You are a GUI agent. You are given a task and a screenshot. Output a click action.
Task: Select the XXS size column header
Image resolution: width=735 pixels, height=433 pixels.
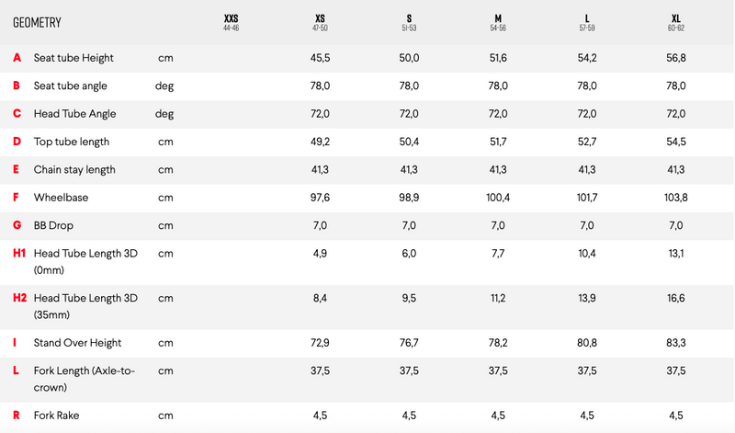pyautogui.click(x=232, y=22)
